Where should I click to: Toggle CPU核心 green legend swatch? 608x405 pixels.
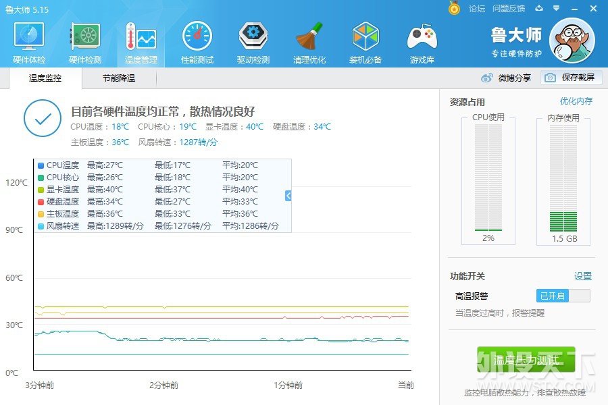(41, 178)
